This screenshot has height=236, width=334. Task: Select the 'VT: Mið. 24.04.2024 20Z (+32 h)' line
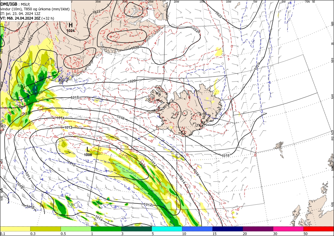(x=27, y=18)
